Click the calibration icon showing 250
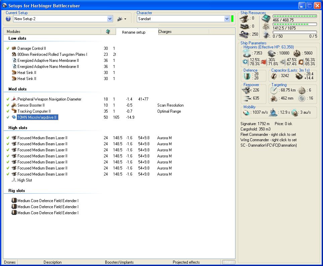The width and height of the screenshot is (323, 266). [x=244, y=34]
